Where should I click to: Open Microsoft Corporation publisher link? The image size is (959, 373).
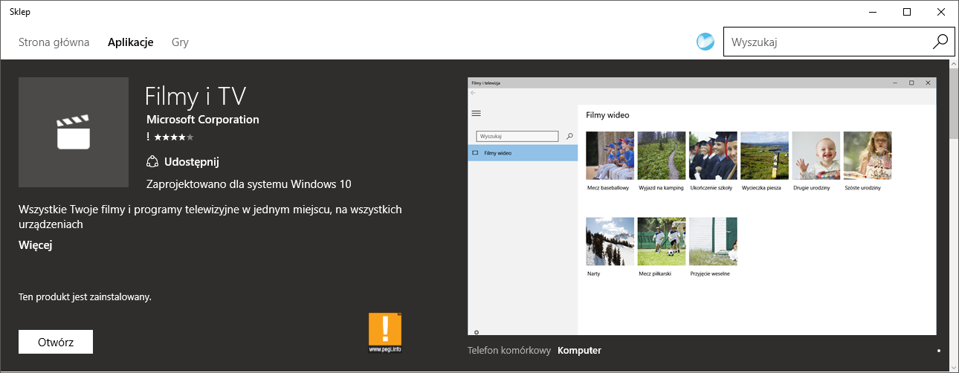click(x=203, y=119)
